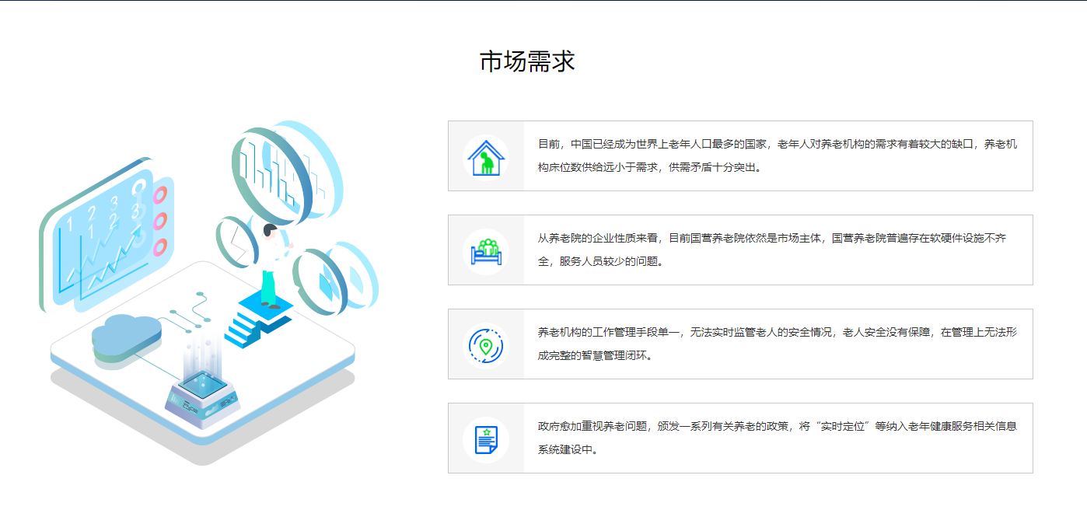Click the blue cloud in the illustration
The height and width of the screenshot is (517, 1087).
[124, 336]
